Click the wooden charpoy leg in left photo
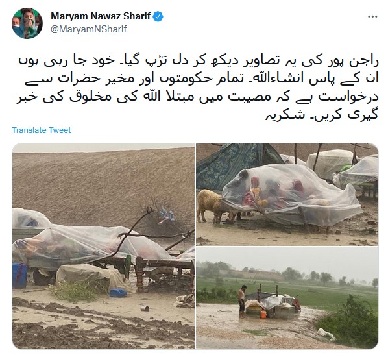This screenshot has height=355, width=388. [140, 274]
